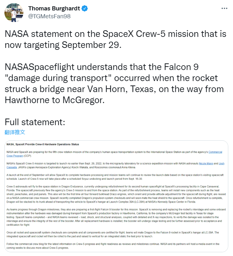This screenshot has width=233, height=256.
Task: Click the tweet sentence mentioning September 29
Action: (115, 39)
